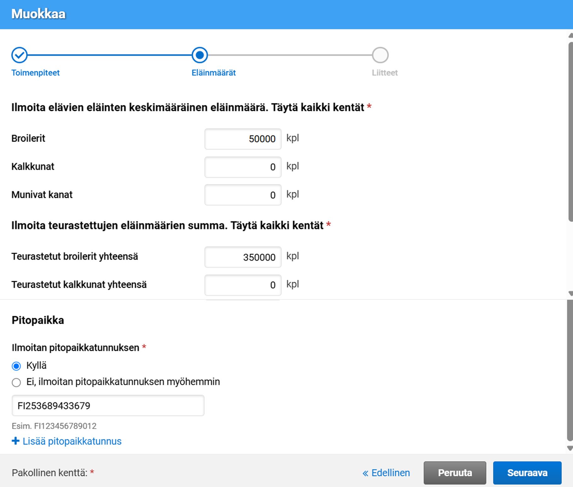Click the Seuraava button

527,473
